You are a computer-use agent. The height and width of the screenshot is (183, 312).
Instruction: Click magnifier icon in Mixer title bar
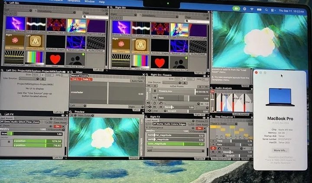(71, 72)
